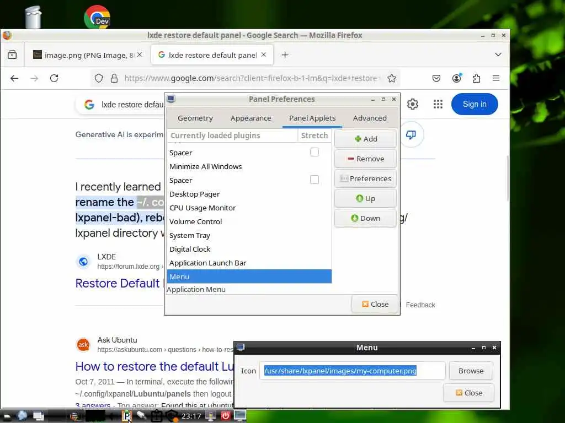Image resolution: width=565 pixels, height=423 pixels.
Task: Bookmark this page with the star
Action: [392, 78]
